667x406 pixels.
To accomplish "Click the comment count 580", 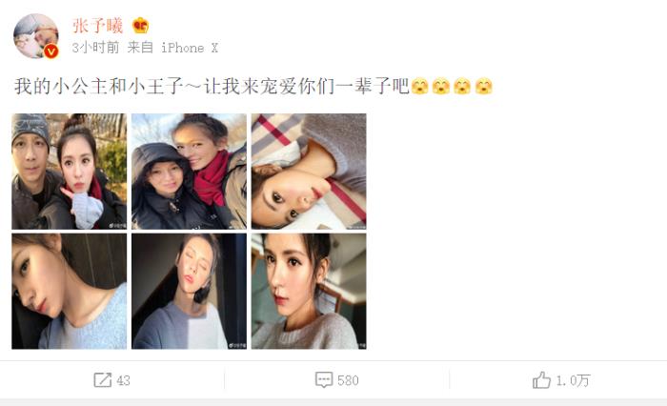I will (348, 380).
